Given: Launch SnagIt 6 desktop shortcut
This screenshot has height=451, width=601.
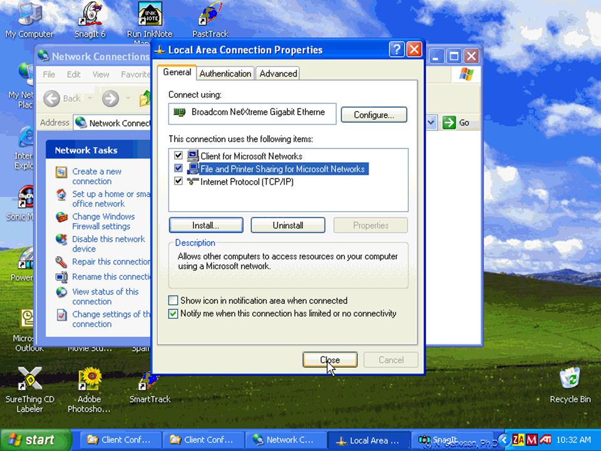Looking at the screenshot, I should (x=90, y=19).
